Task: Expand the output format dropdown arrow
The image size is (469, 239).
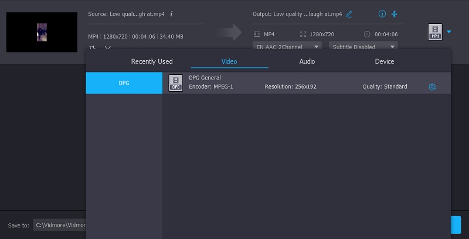Action: [449, 32]
